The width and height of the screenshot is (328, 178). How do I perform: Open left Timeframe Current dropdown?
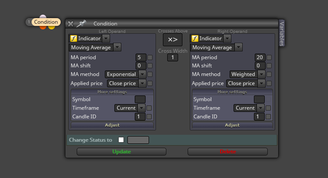click(130, 108)
